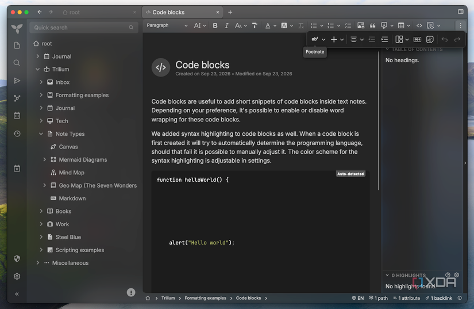This screenshot has width=474, height=309.
Task: Undo the last edit
Action: pyautogui.click(x=444, y=39)
